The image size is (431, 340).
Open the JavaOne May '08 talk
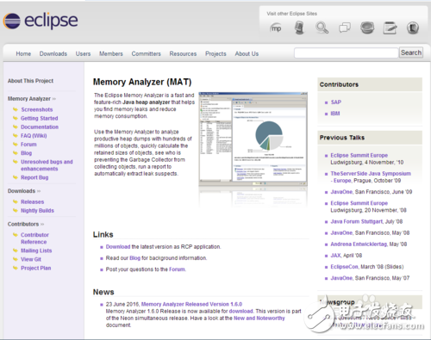tap(341, 232)
